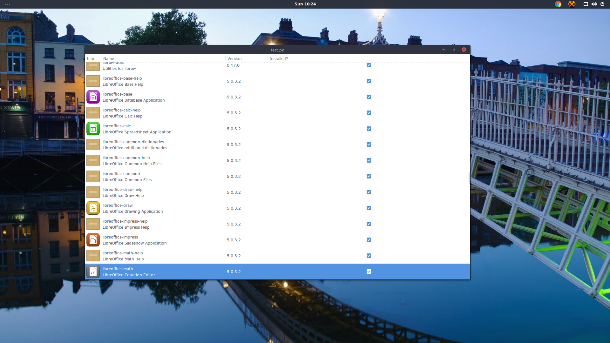Select the libreoffice-base-help row name
610x343 pixels.
122,78
